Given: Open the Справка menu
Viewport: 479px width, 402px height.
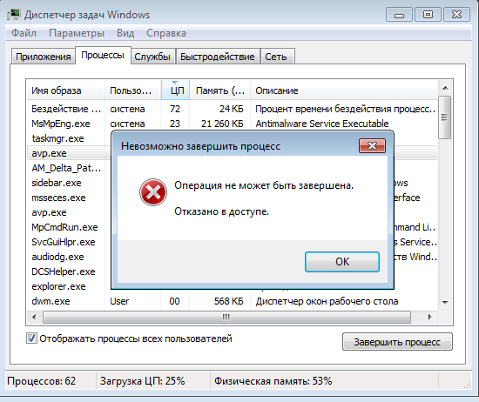Looking at the screenshot, I should click(x=166, y=33).
